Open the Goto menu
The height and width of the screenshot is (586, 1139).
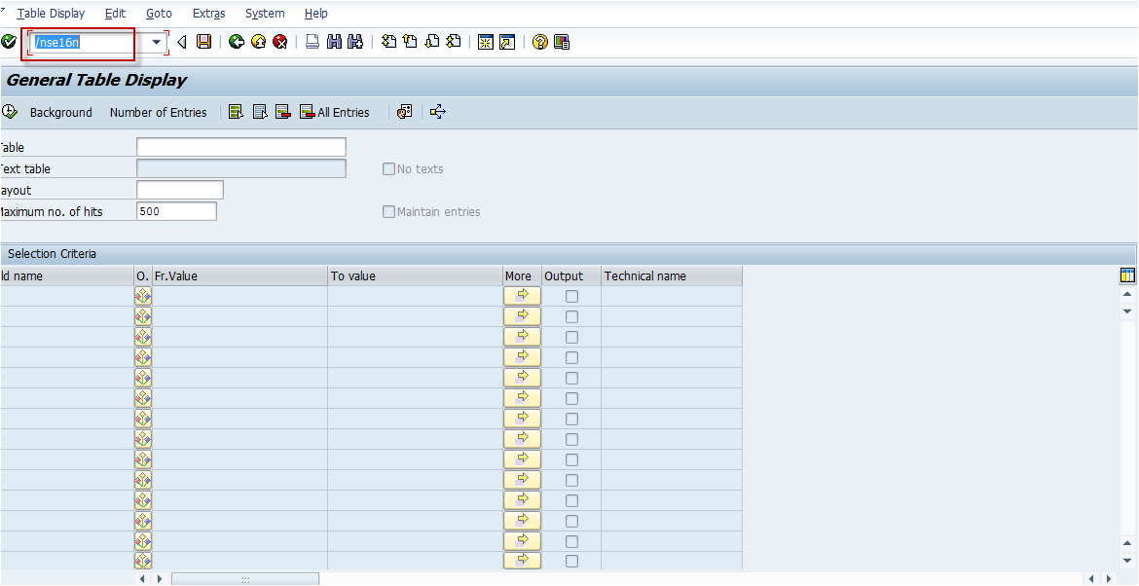point(159,13)
